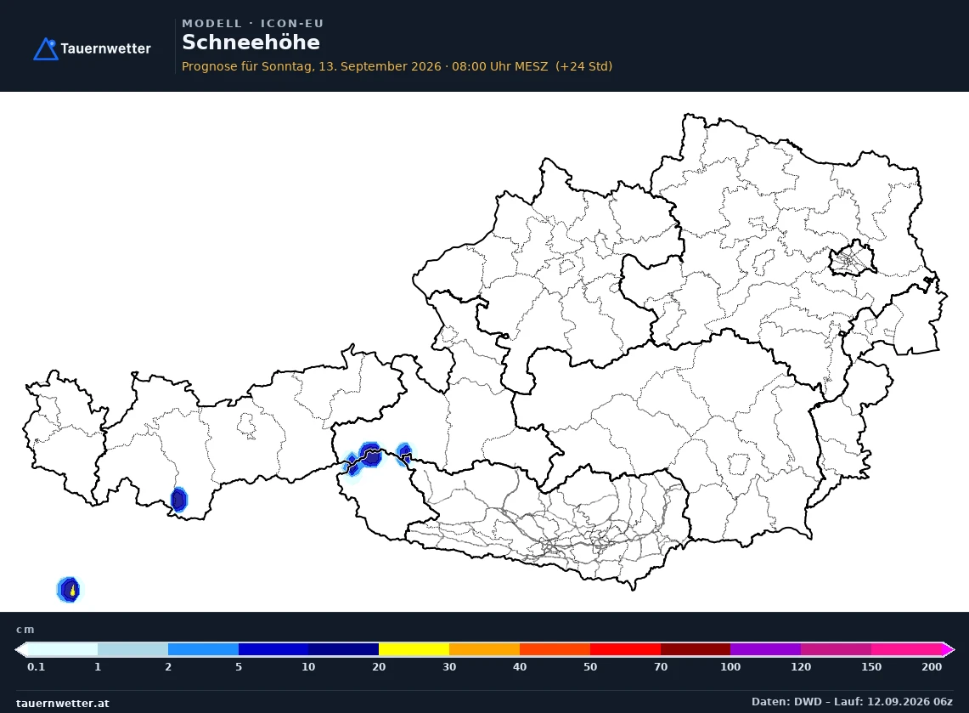Click the magenta-purple swatch between 120 and 150

pos(837,649)
